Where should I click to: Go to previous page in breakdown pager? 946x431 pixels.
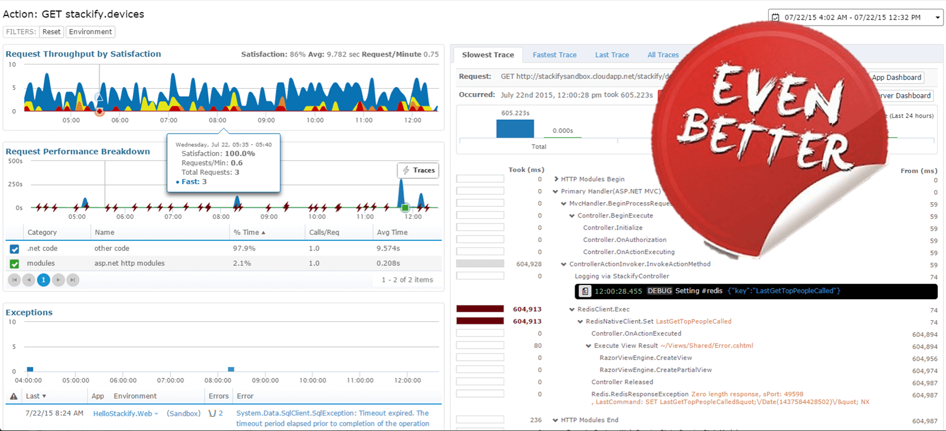tap(29, 280)
